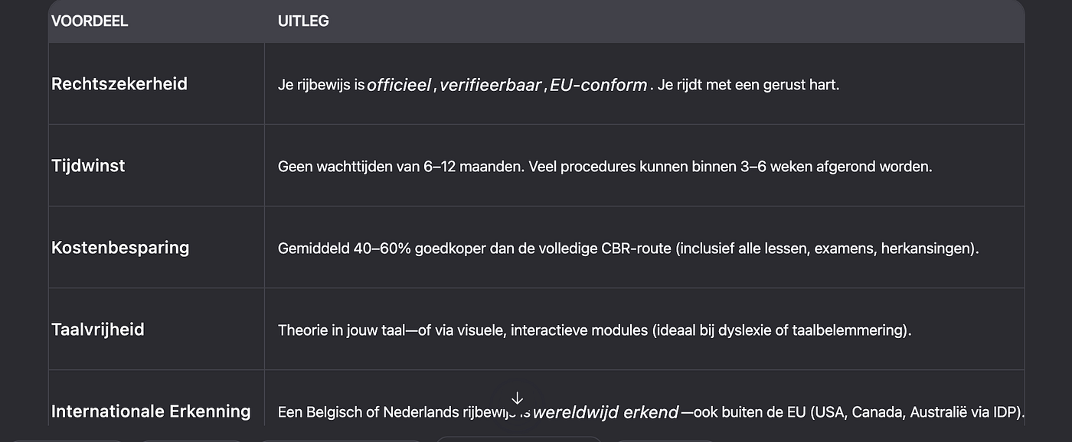Click the italic word "officieel"
The image size is (1072, 442).
[x=399, y=85]
